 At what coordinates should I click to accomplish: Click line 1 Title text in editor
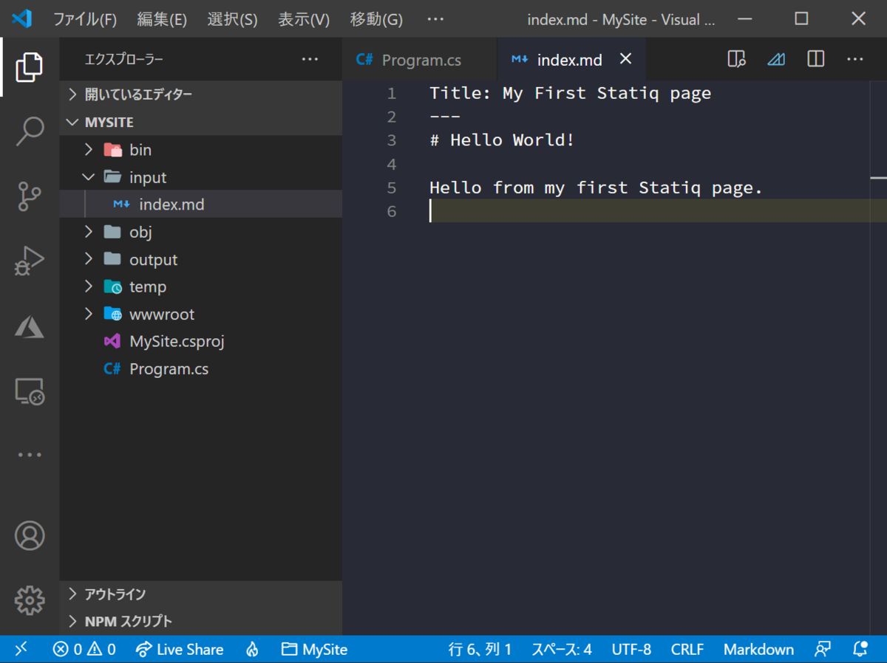(x=570, y=93)
